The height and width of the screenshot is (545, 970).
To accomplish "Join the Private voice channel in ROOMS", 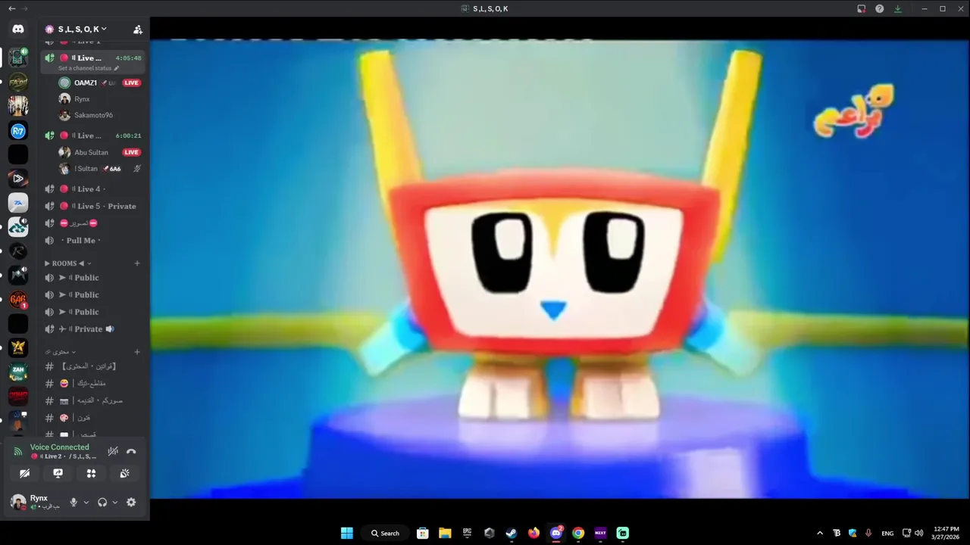I will coord(92,329).
